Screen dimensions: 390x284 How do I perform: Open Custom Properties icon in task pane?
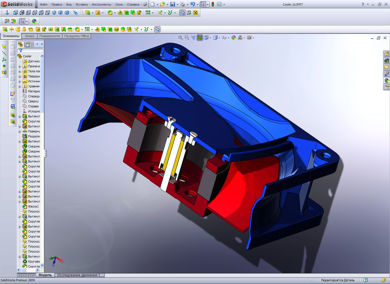coord(386,87)
